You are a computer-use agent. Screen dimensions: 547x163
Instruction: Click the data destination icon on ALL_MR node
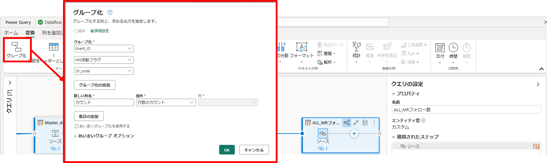click(x=365, y=123)
